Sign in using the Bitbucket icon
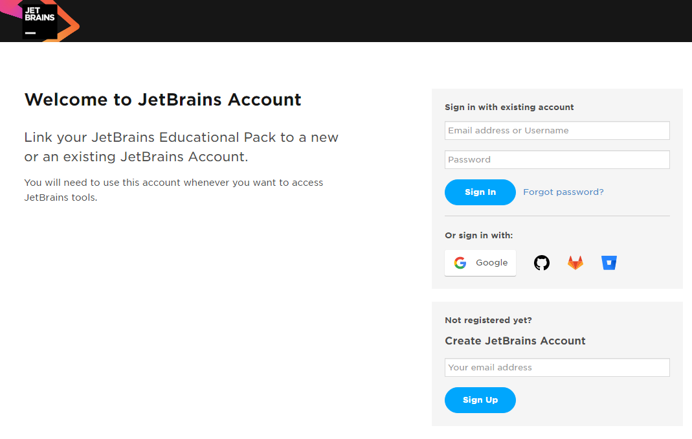The width and height of the screenshot is (692, 439). click(609, 263)
